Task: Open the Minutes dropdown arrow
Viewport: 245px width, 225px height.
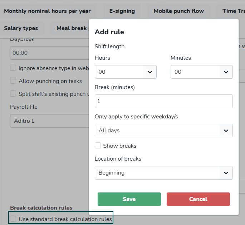Action: 226,72
